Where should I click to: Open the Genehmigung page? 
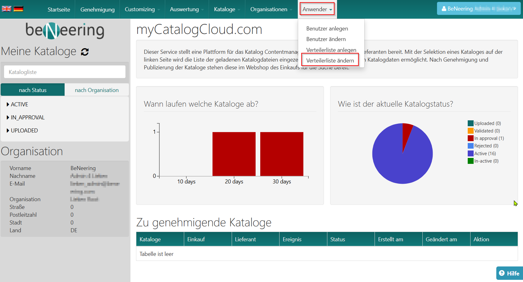click(x=98, y=9)
